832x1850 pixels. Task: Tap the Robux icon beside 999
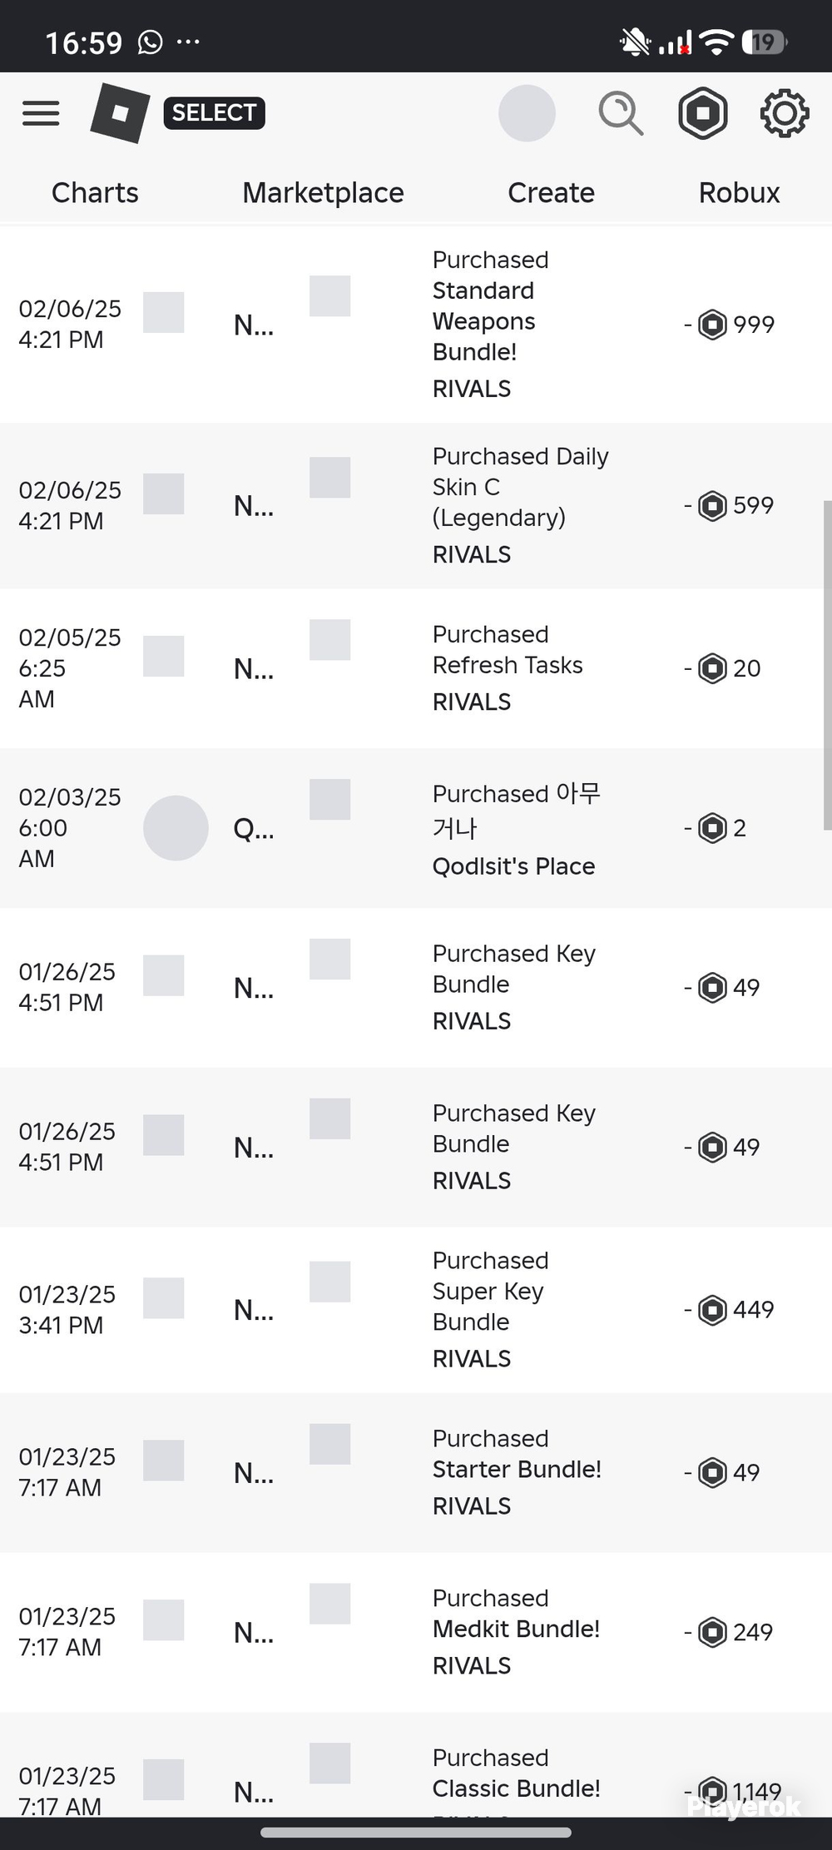coord(712,325)
